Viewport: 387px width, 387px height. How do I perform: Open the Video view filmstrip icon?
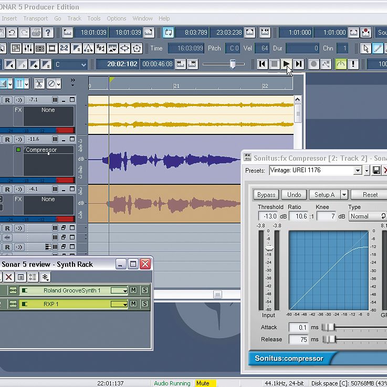52,48
